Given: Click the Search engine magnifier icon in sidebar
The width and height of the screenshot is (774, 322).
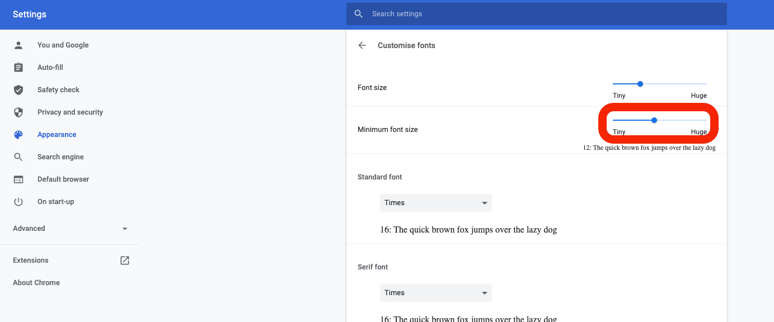Looking at the screenshot, I should tap(18, 157).
